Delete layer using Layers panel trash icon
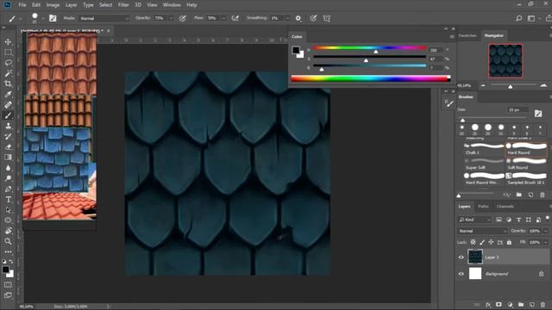 (543, 304)
